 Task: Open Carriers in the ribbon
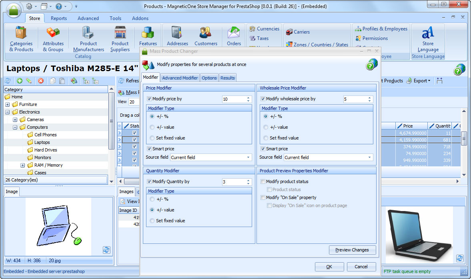[298, 32]
